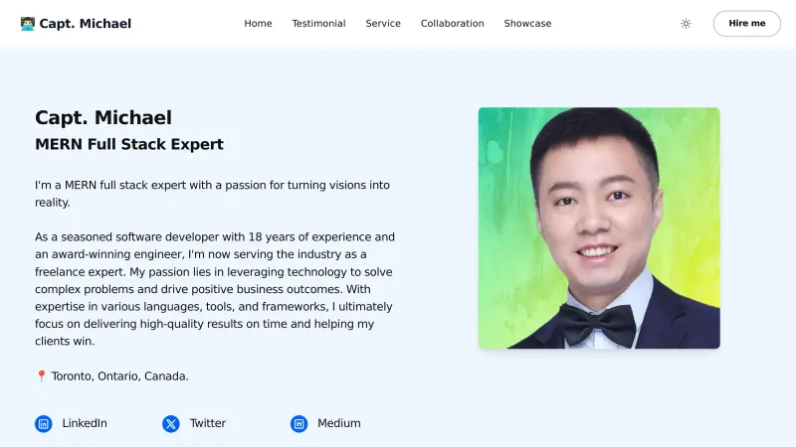
Task: Toggle the light/dark theme sun icon
Action: click(x=686, y=24)
